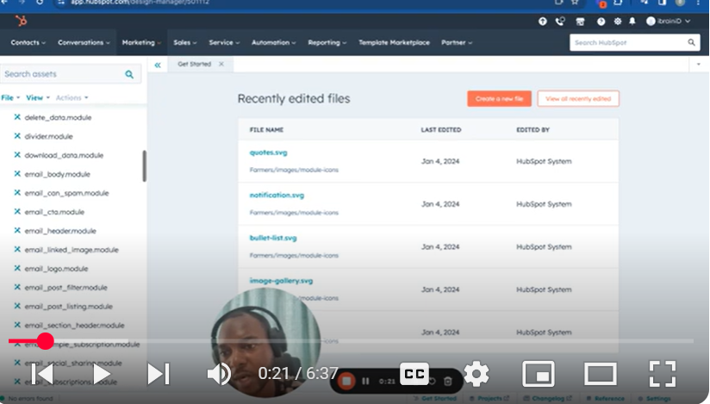Select download_data.module

coord(64,155)
